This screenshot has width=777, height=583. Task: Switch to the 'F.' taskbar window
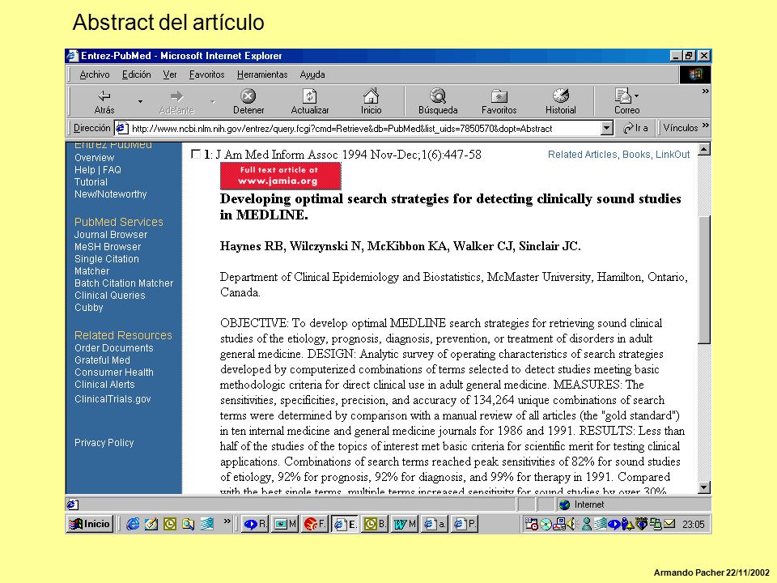click(x=314, y=524)
